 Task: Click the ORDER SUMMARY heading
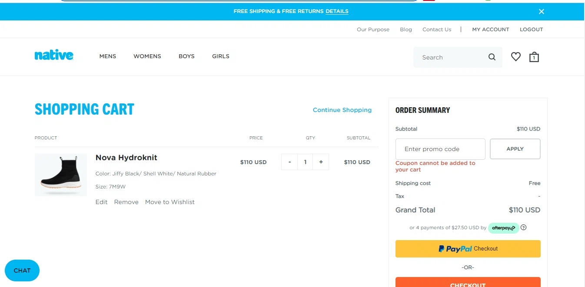point(423,110)
